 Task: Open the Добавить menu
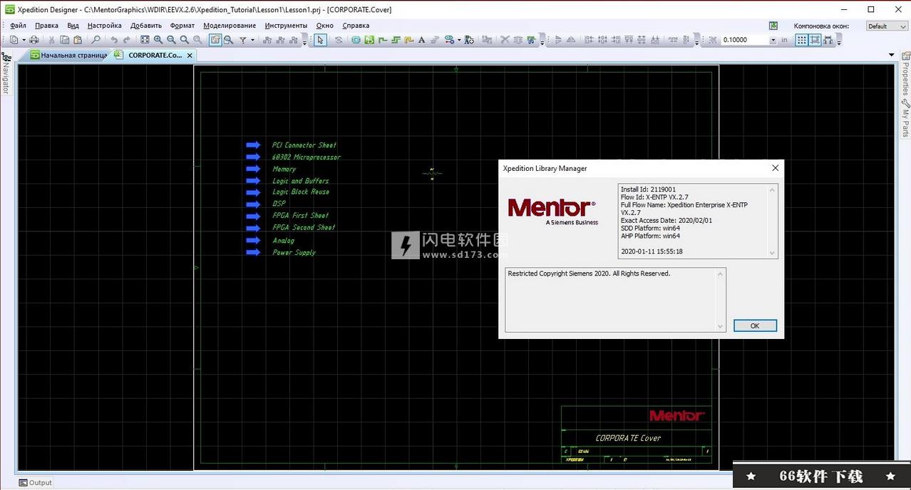coord(146,26)
